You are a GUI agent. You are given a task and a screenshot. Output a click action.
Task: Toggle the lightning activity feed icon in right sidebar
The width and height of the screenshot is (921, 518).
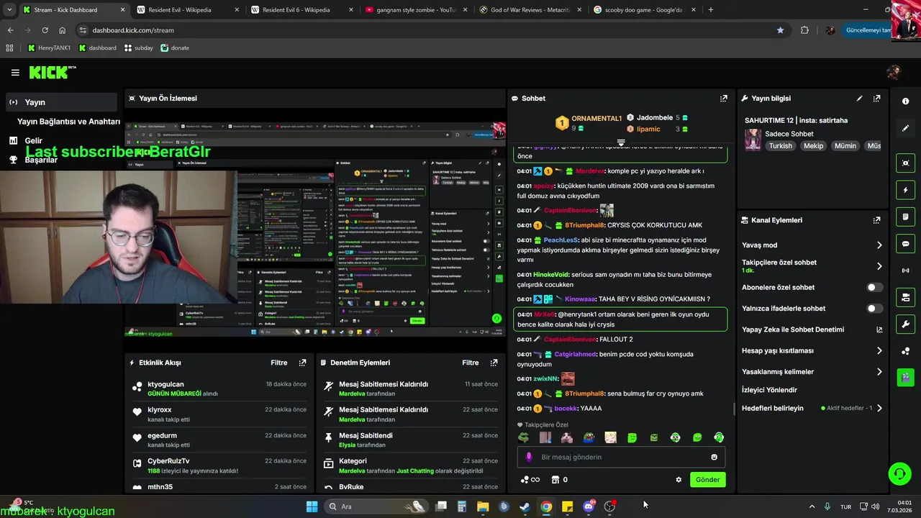pos(905,190)
